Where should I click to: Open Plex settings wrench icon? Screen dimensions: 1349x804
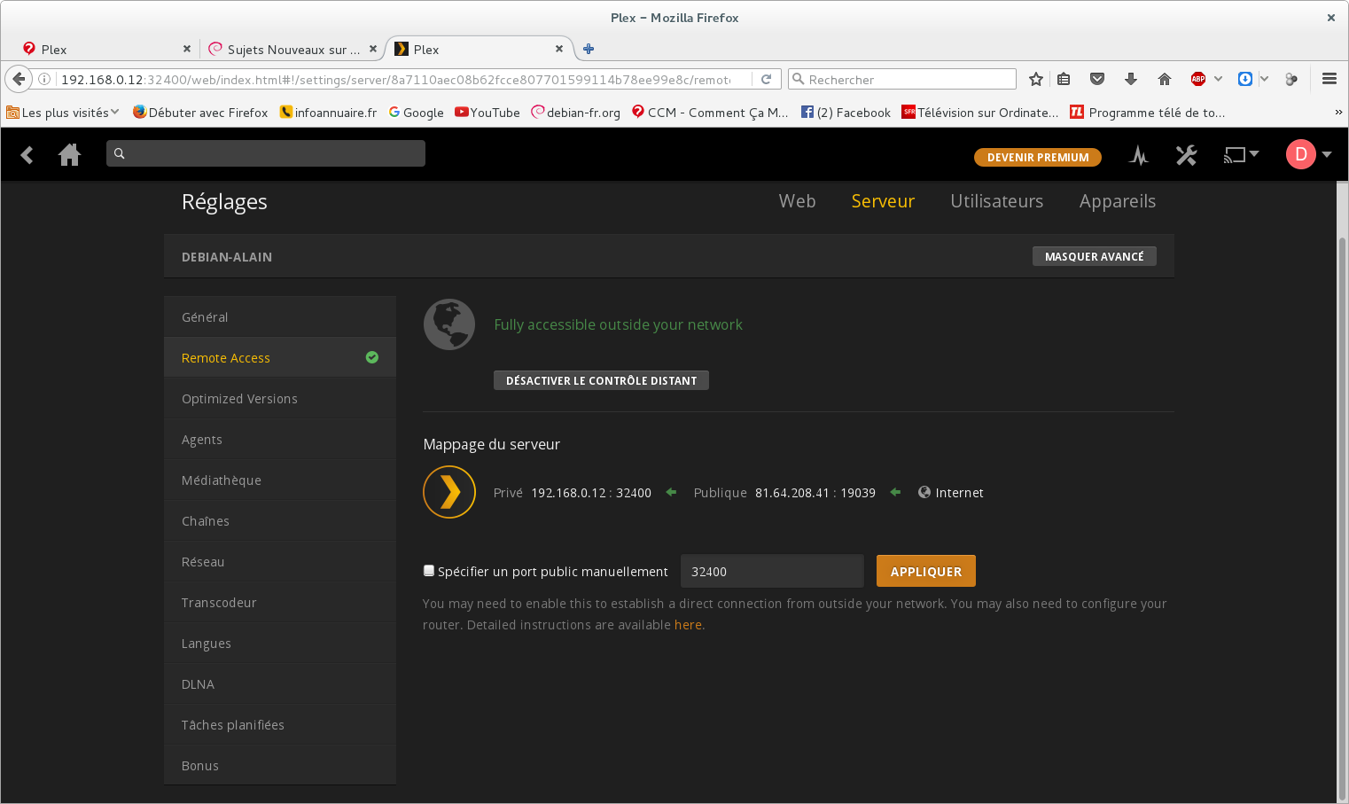(1186, 155)
